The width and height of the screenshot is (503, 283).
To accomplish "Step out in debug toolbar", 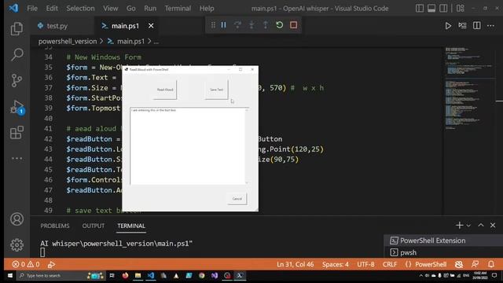I will click(266, 25).
